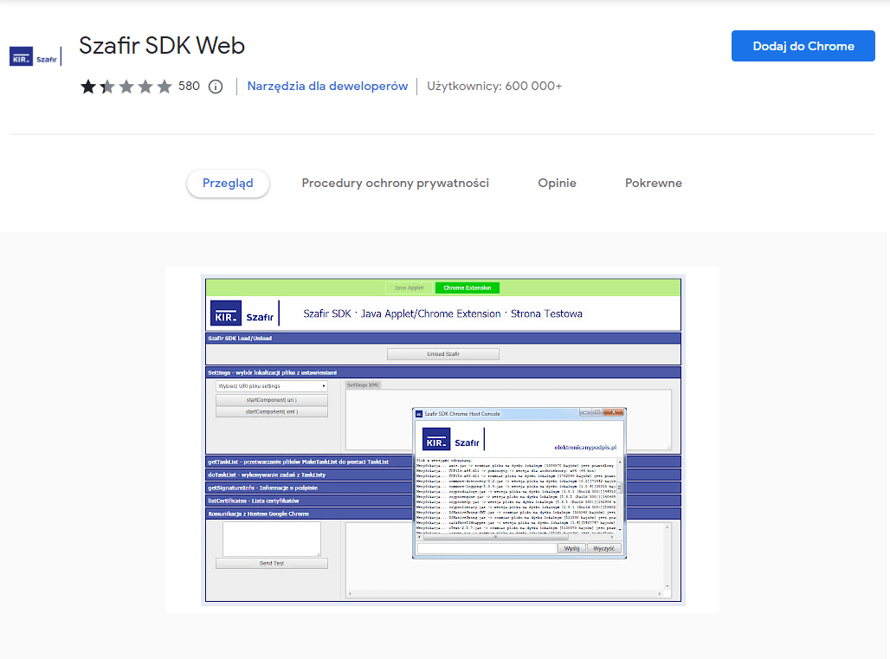Open the extension screenshot preview
Screen dimensions: 890x659
tap(442, 440)
